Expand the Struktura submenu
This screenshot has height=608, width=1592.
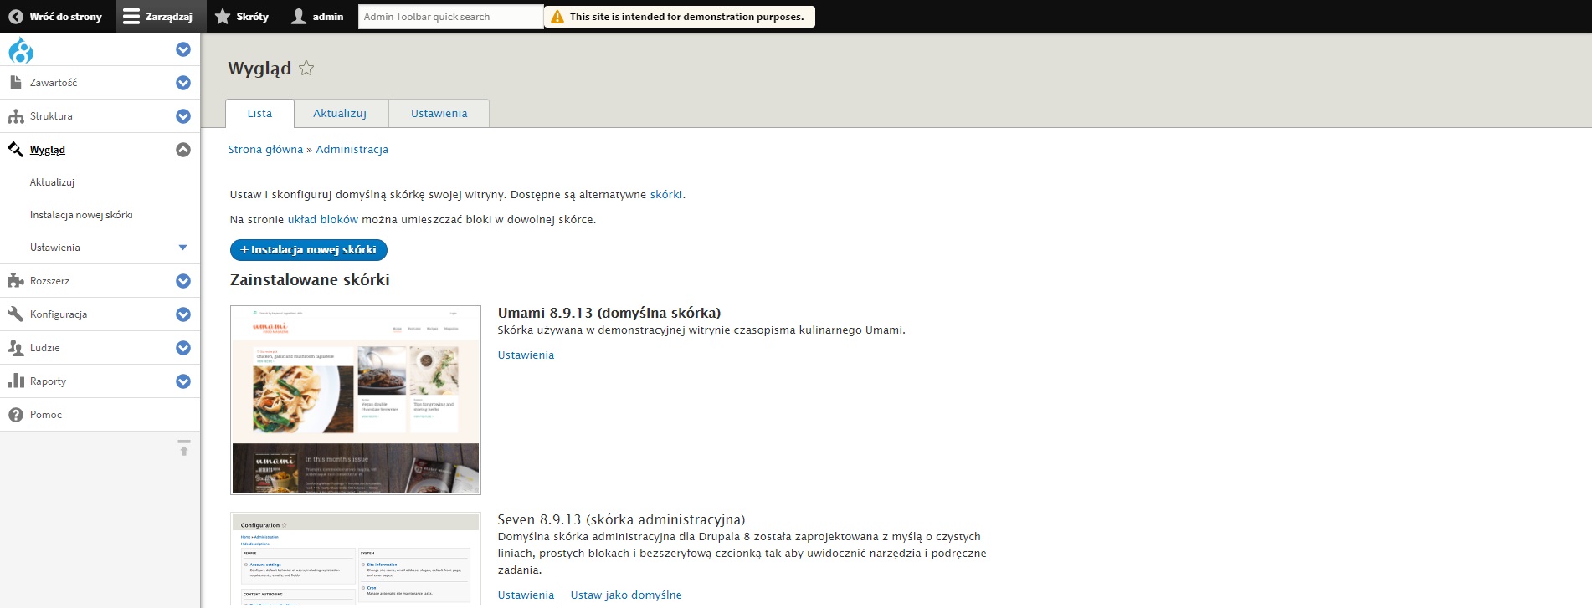[x=183, y=116]
